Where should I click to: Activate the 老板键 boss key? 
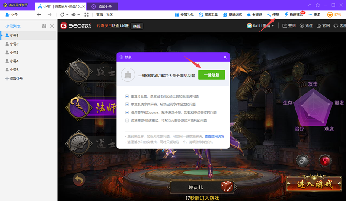[254, 15]
